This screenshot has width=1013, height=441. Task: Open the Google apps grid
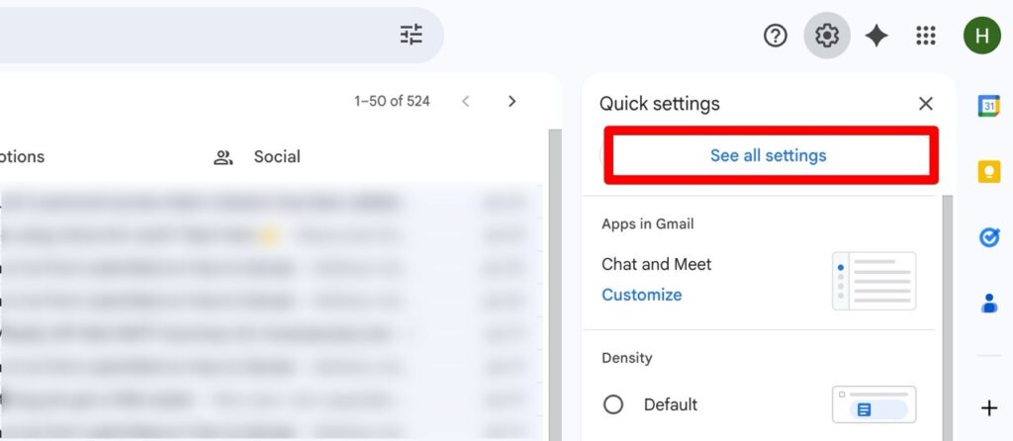coord(926,36)
